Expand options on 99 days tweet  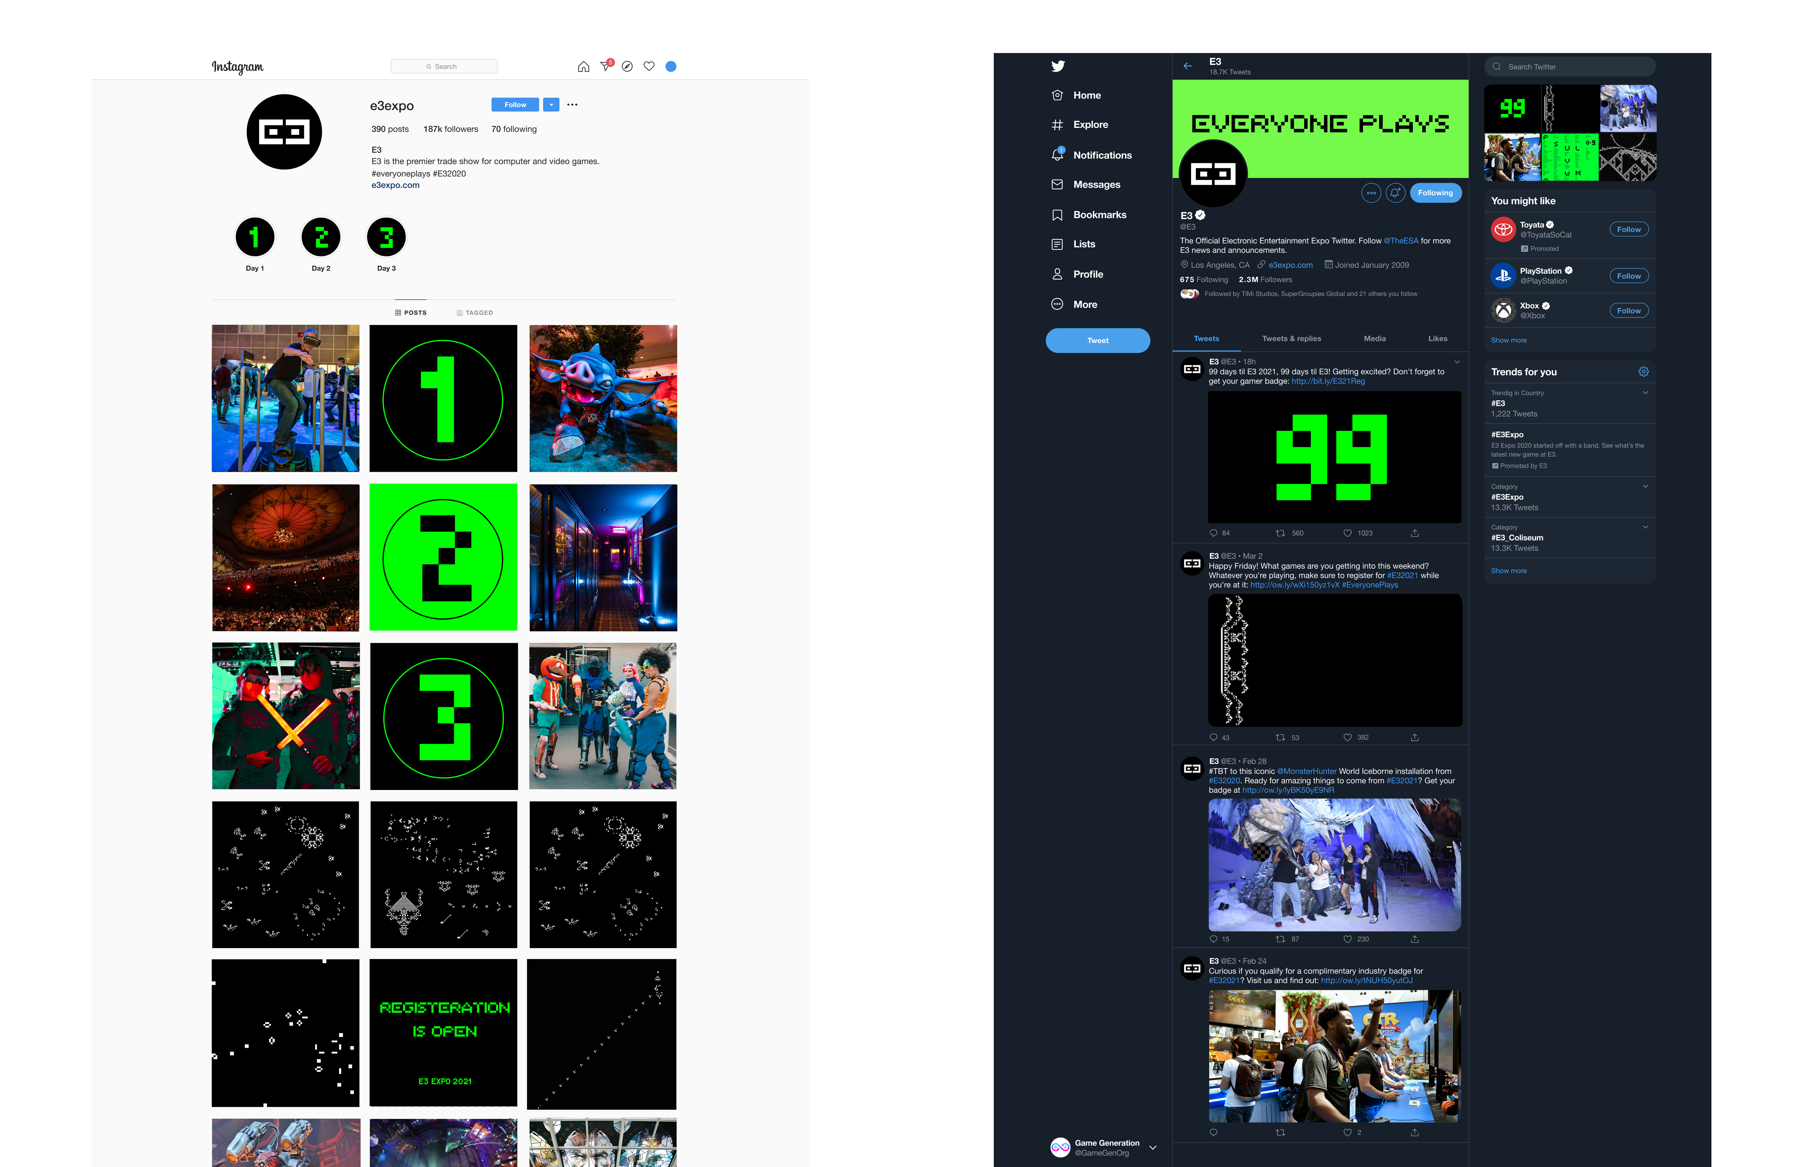[x=1457, y=362]
